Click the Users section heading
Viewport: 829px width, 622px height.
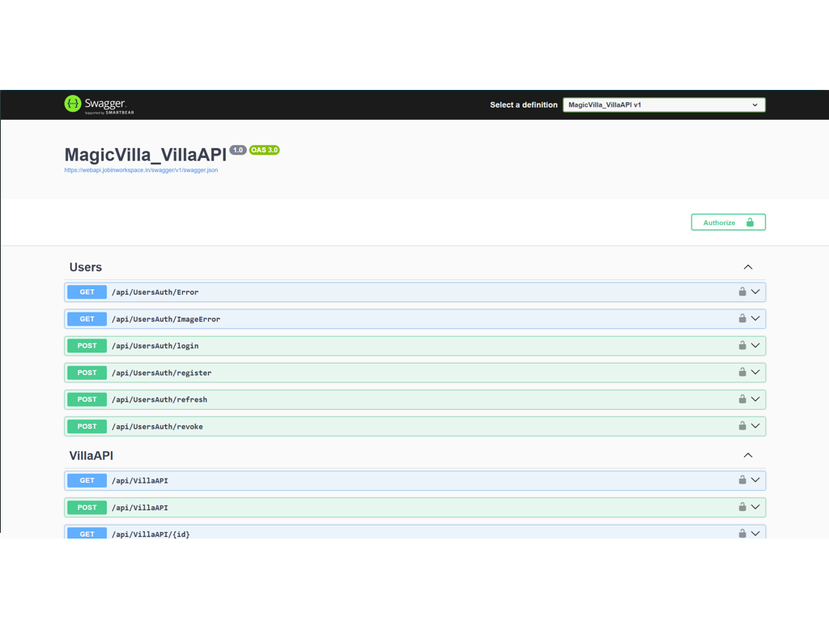[x=86, y=267]
